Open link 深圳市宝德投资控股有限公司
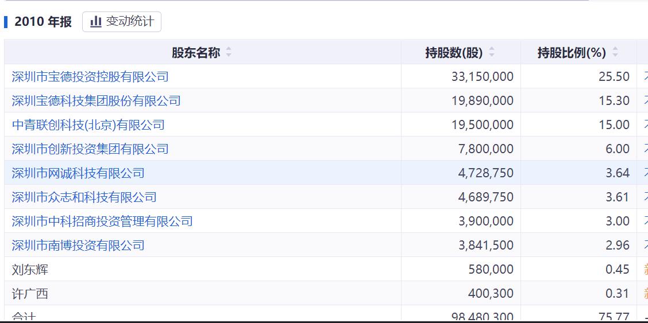 90,76
